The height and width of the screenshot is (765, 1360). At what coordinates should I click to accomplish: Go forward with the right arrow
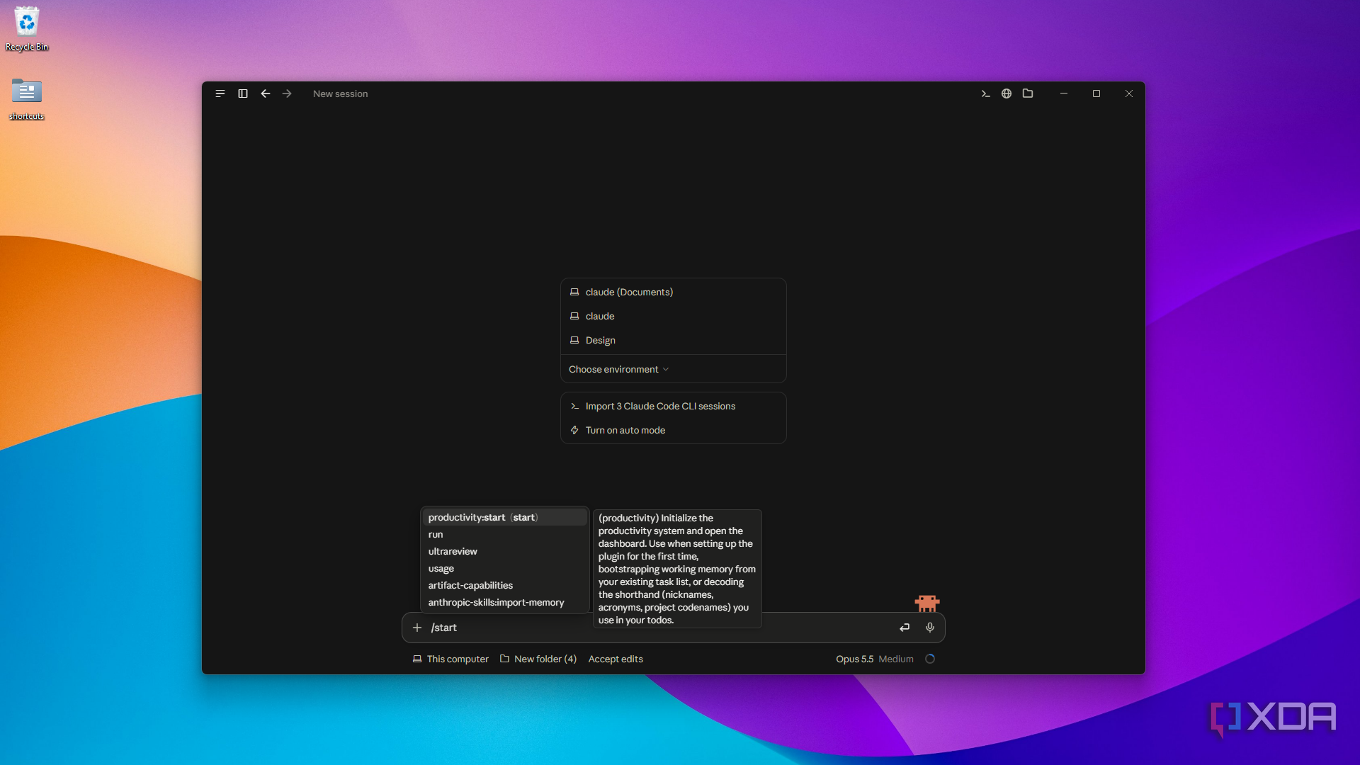tap(287, 93)
